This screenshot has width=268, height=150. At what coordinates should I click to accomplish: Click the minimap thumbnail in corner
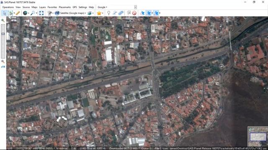coord(258,137)
